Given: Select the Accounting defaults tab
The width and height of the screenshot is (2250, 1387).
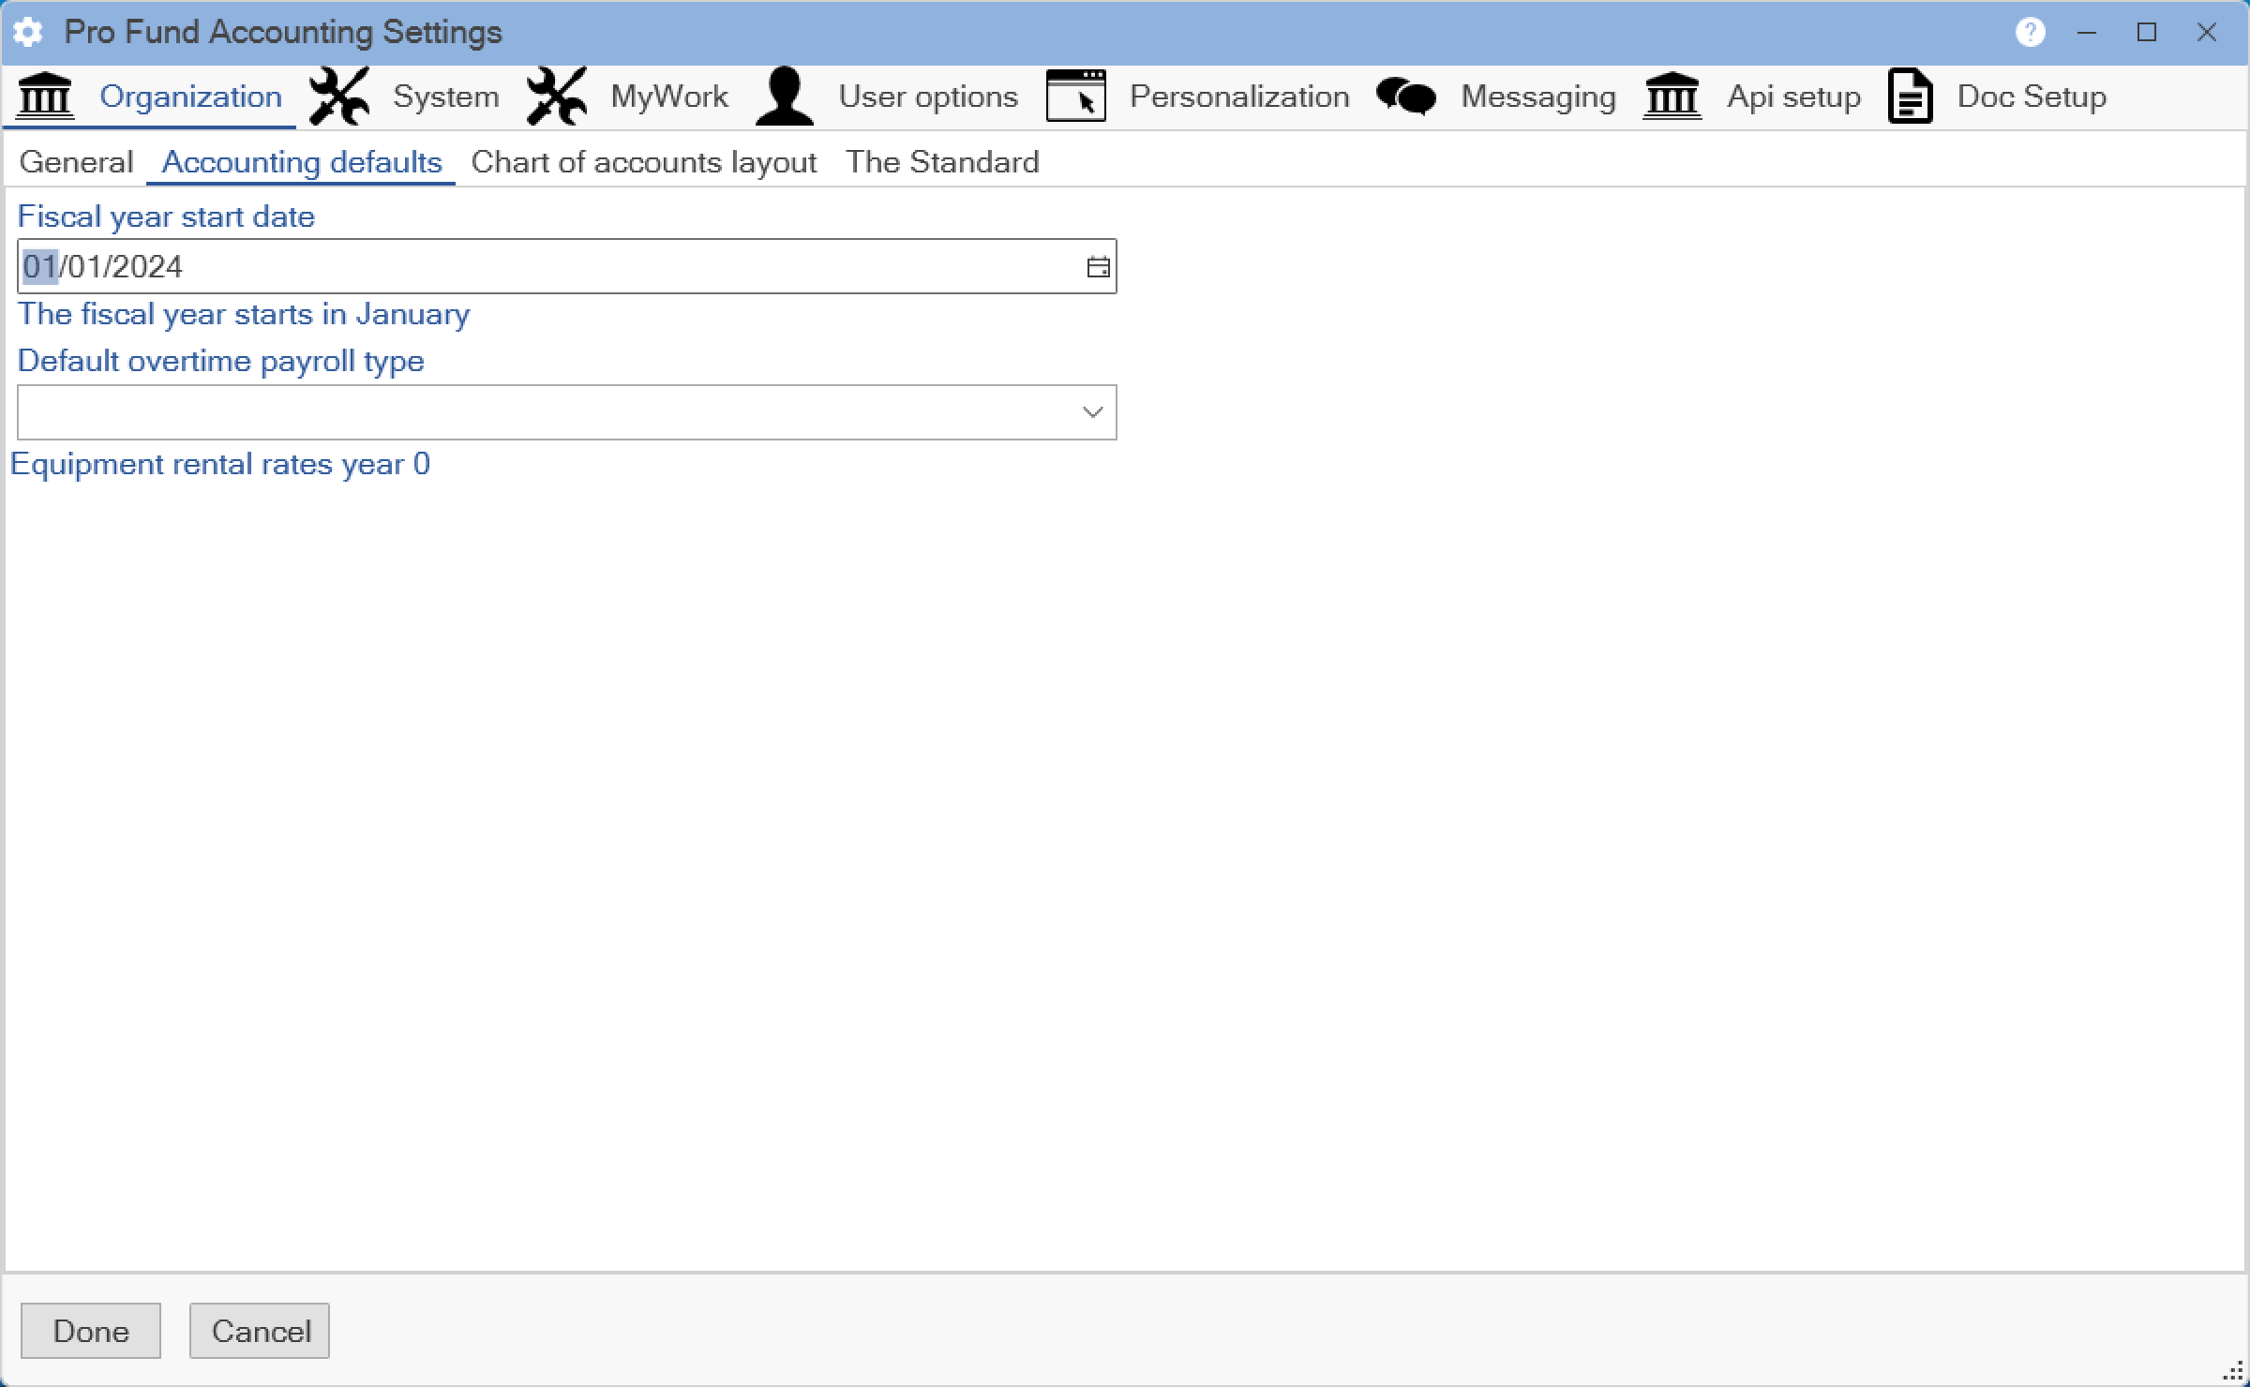Looking at the screenshot, I should click(301, 162).
